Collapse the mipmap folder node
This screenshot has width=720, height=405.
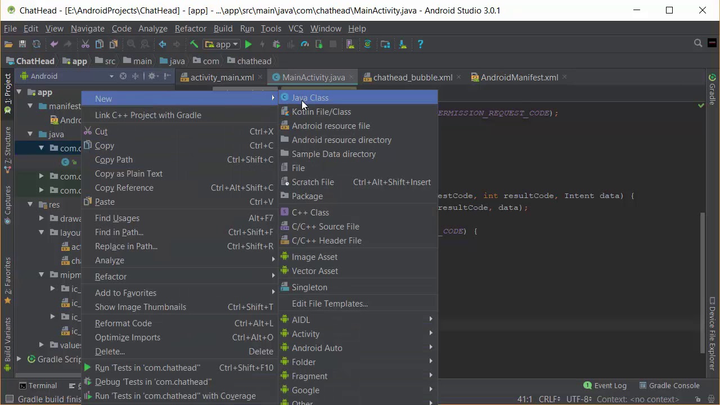pyautogui.click(x=41, y=274)
